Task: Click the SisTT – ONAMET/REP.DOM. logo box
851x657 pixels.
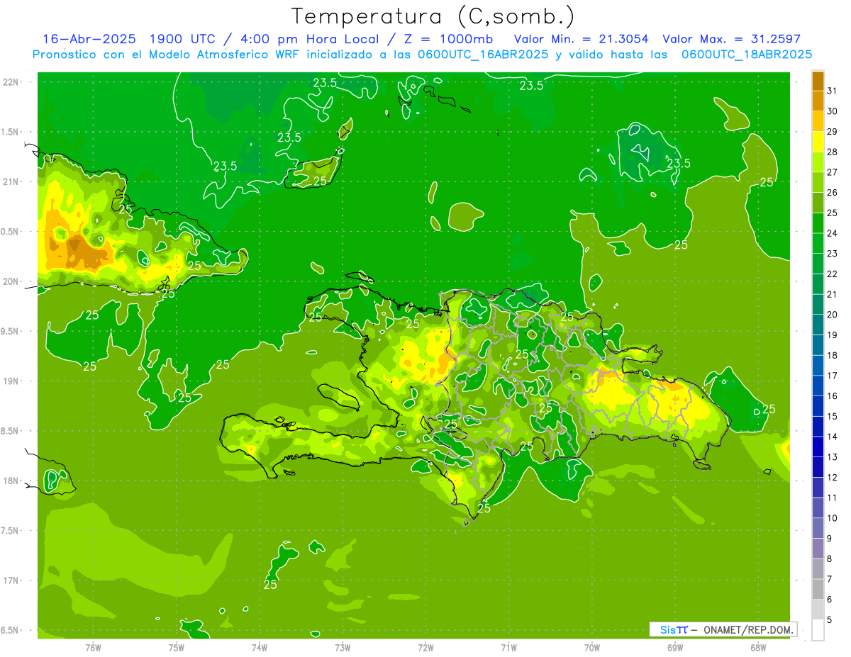Action: (723, 629)
